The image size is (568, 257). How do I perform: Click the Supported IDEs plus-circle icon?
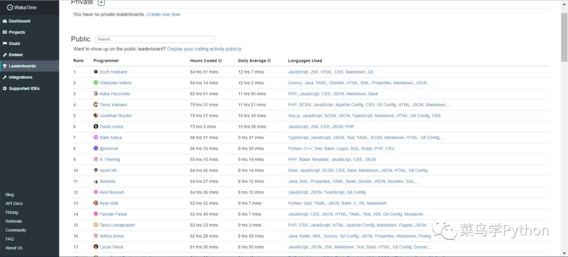[5, 88]
